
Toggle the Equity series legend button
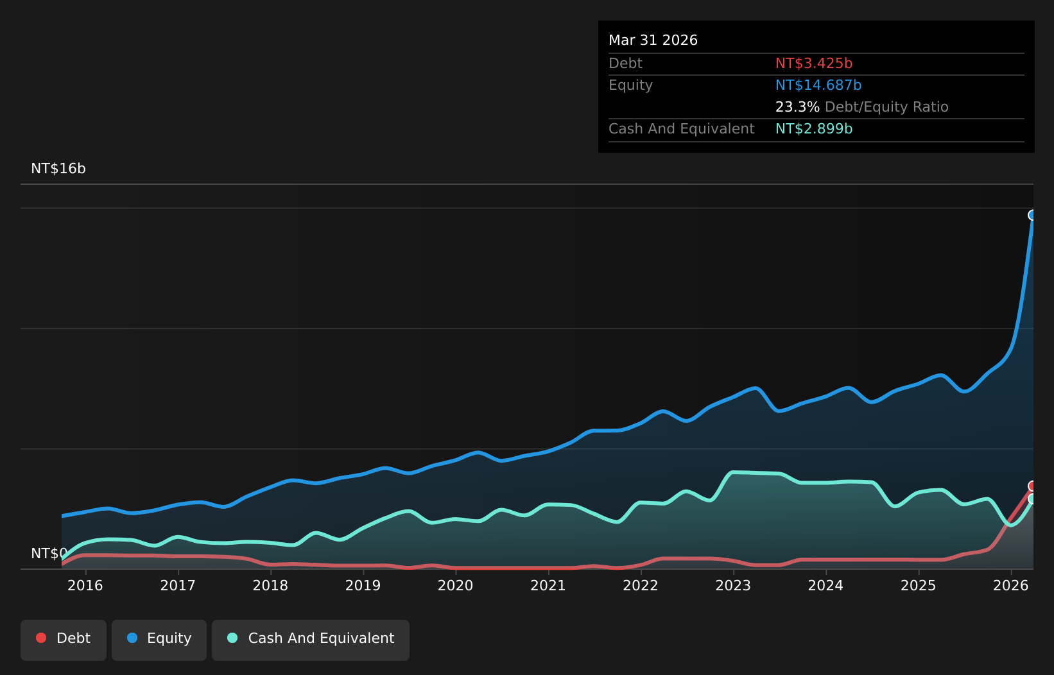tap(159, 640)
